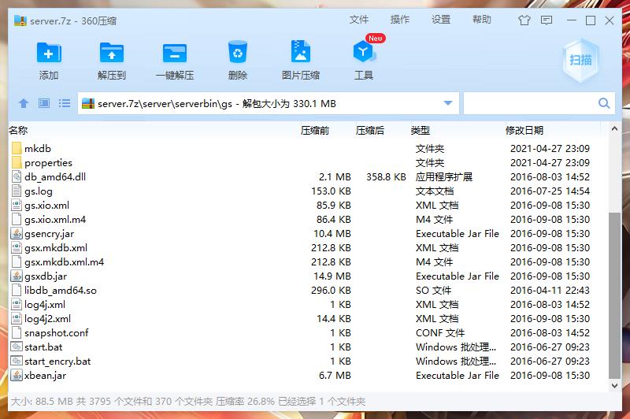Sort files by 修改日期 column header

(x=524, y=130)
